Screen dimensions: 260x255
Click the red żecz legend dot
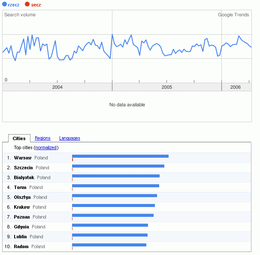coord(27,4)
